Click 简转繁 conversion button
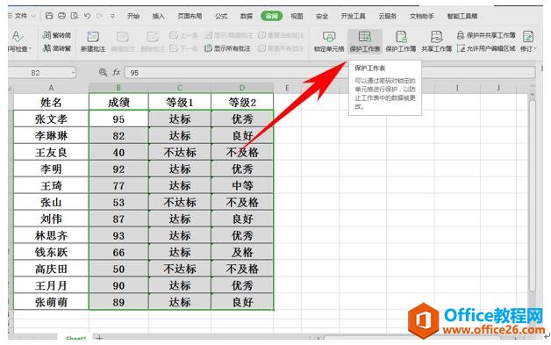The width and height of the screenshot is (551, 345). pyautogui.click(x=57, y=48)
